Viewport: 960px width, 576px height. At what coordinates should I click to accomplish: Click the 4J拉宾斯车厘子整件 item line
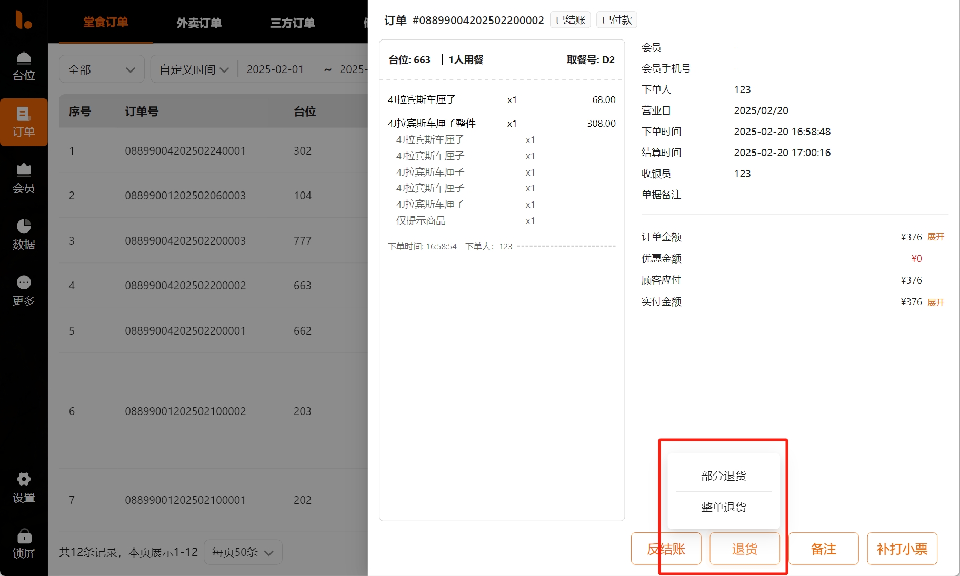502,124
